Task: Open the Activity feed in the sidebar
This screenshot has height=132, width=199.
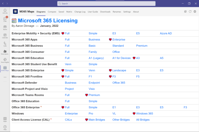Action: [5, 11]
